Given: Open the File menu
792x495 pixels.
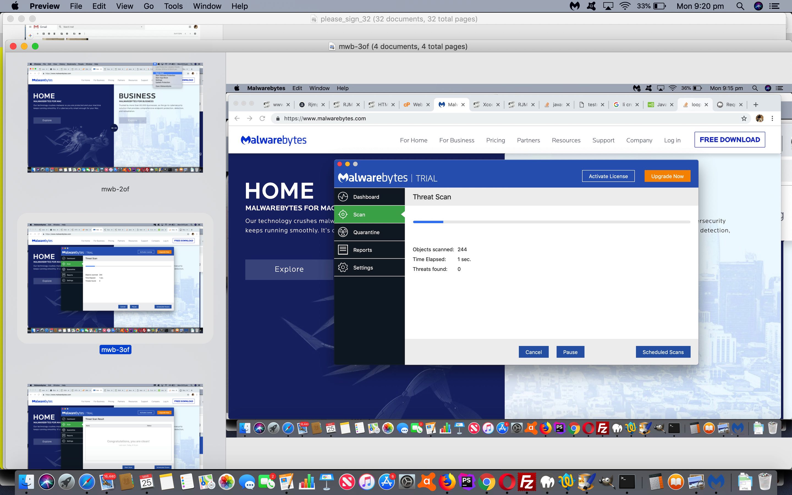Looking at the screenshot, I should [76, 6].
